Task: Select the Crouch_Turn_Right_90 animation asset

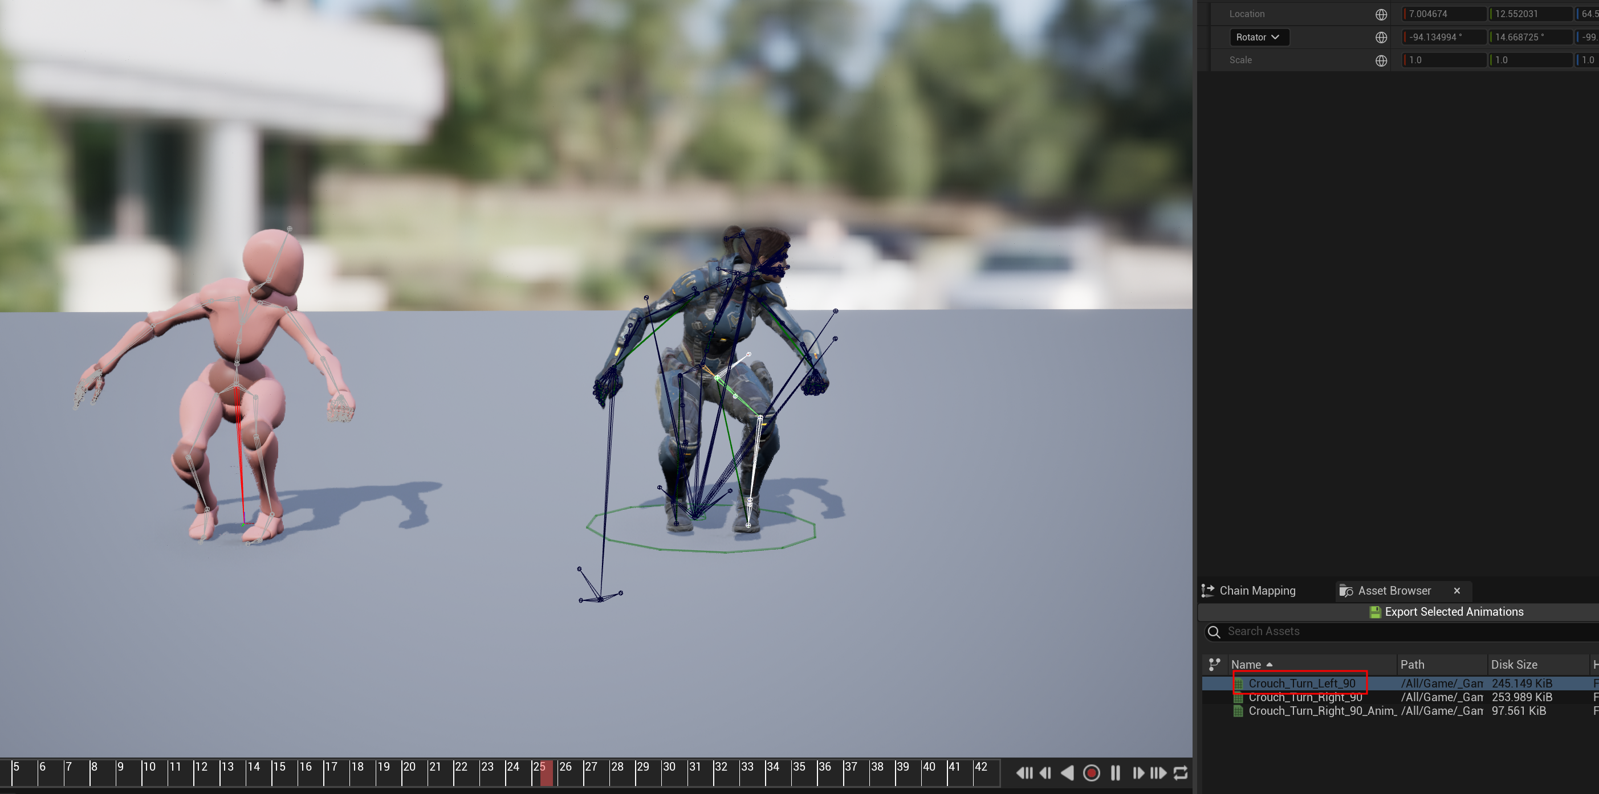Action: (x=1305, y=697)
